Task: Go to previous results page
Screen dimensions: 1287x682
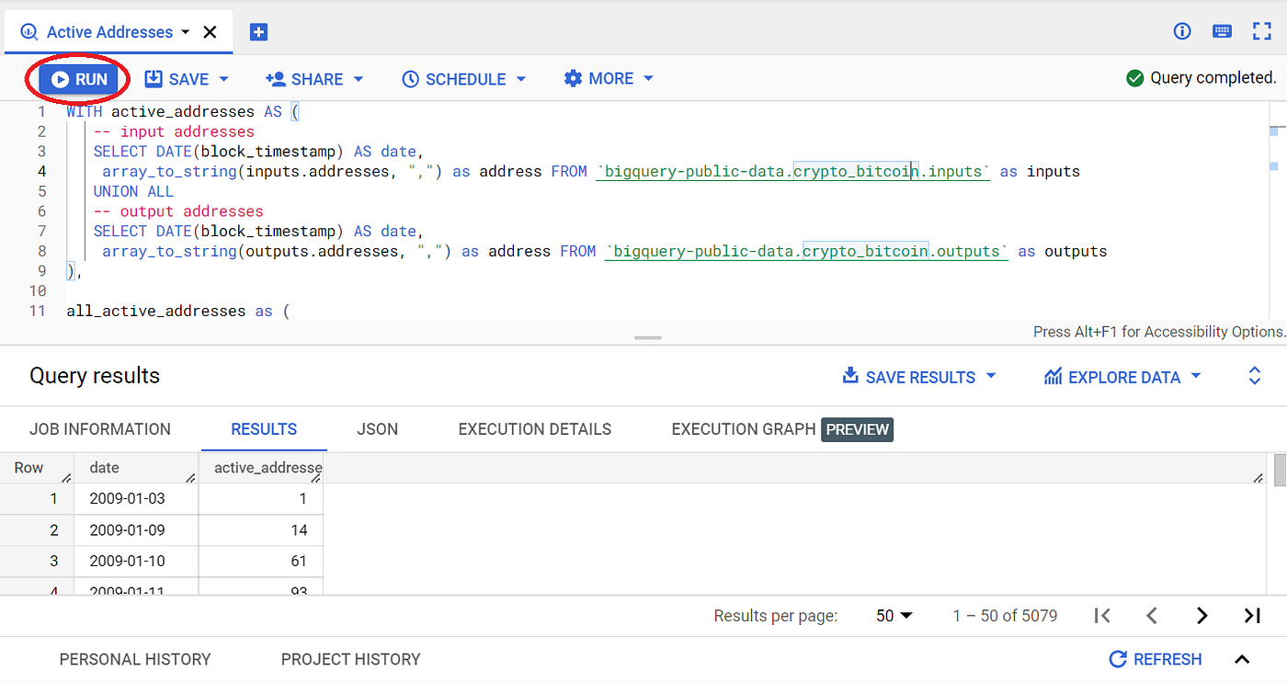Action: 1152,616
